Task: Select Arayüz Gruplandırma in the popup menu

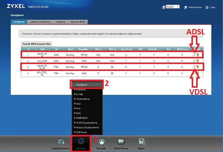Action: [87, 127]
